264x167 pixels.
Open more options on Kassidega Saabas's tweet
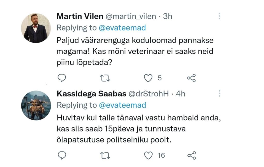pyautogui.click(x=220, y=94)
